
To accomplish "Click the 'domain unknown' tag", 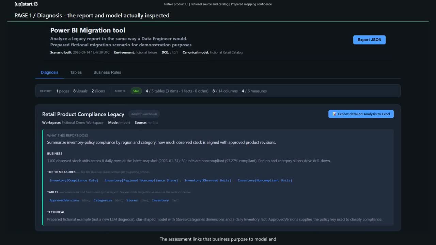I will (144, 114).
